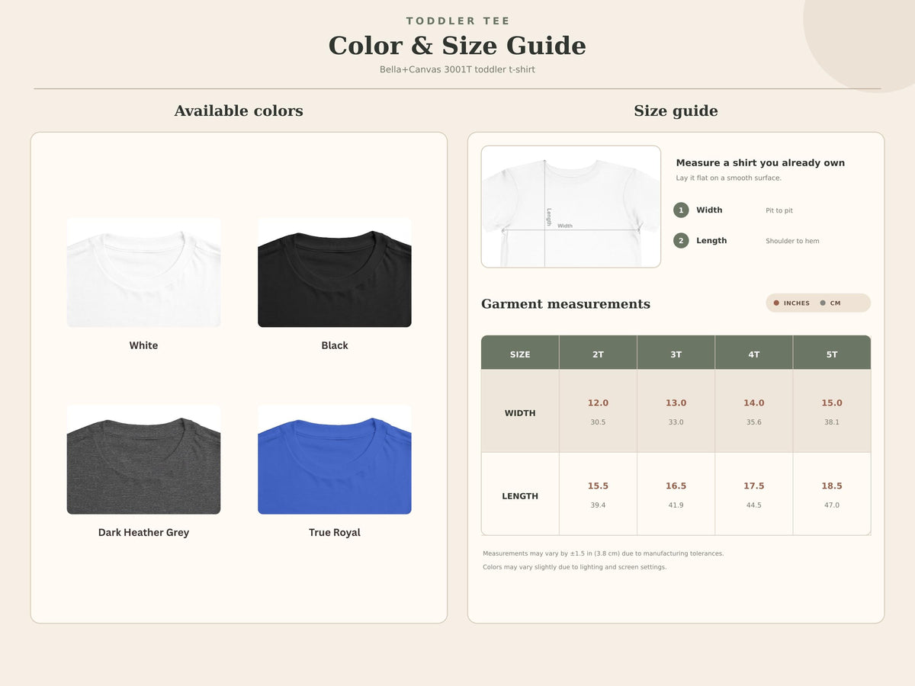Click the 30.5 cm width value
The width and height of the screenshot is (915, 686).
click(598, 422)
